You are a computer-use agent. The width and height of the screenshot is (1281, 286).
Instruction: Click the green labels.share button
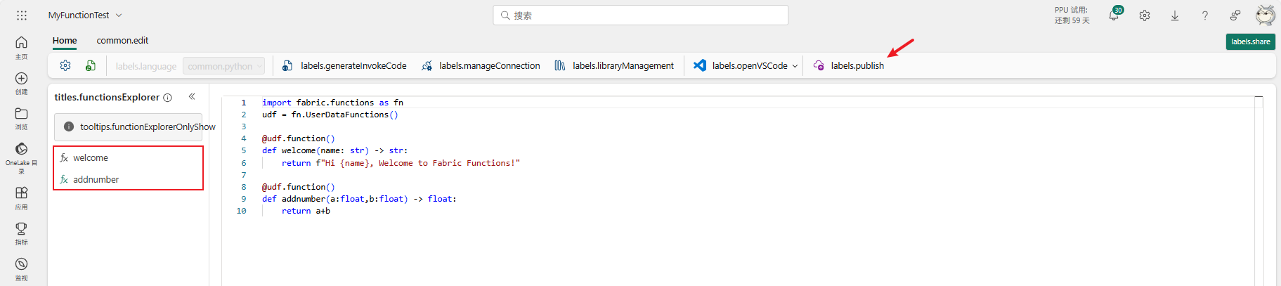(1250, 41)
